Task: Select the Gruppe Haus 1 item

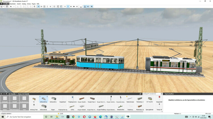Action: [x=92, y=99]
